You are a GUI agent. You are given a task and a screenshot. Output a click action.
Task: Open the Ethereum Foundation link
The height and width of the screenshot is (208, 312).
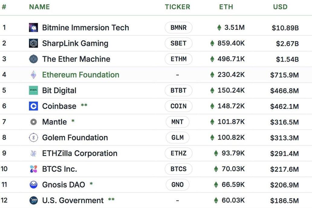pyautogui.click(x=81, y=75)
